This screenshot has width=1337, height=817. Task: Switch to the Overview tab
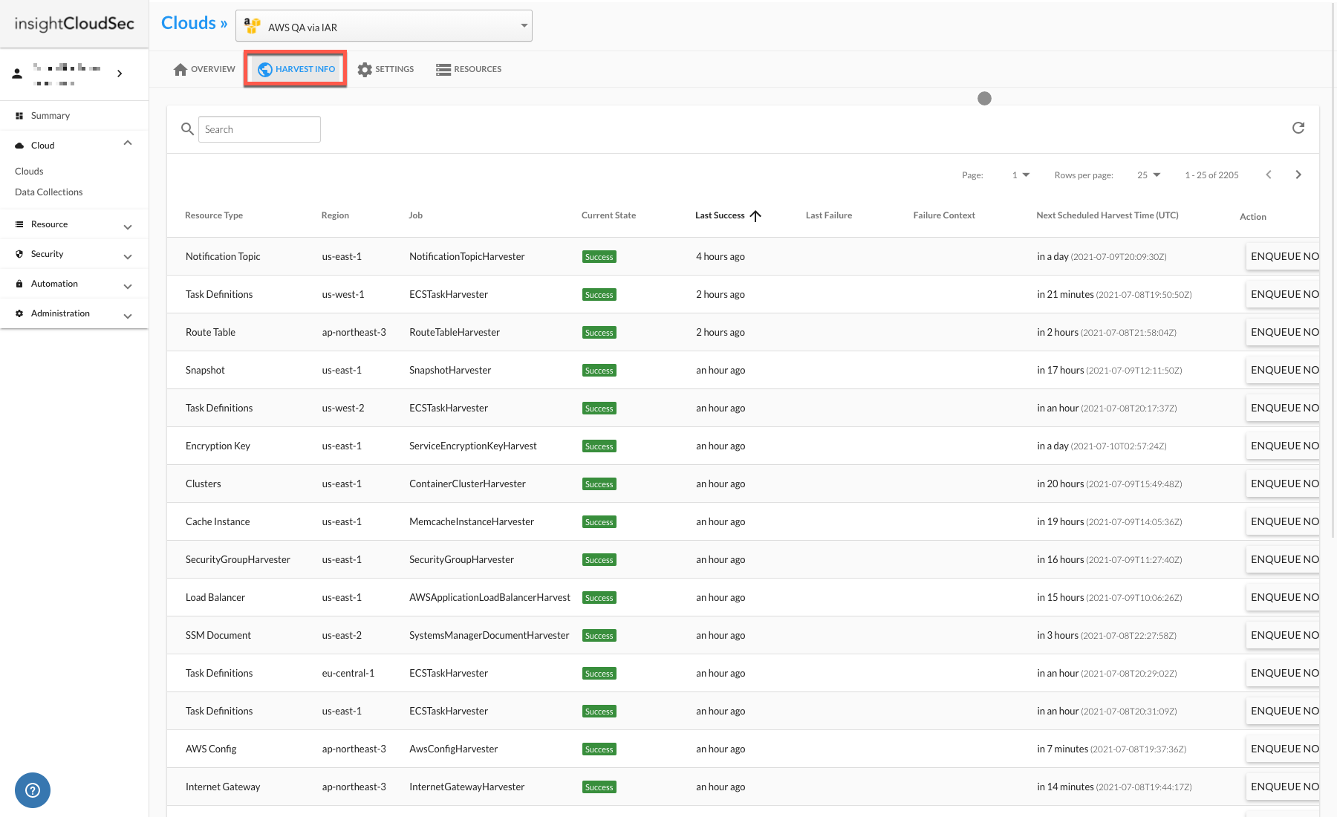pyautogui.click(x=204, y=69)
